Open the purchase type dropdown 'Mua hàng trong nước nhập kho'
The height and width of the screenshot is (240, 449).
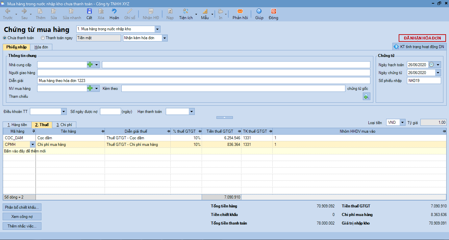pos(158,29)
